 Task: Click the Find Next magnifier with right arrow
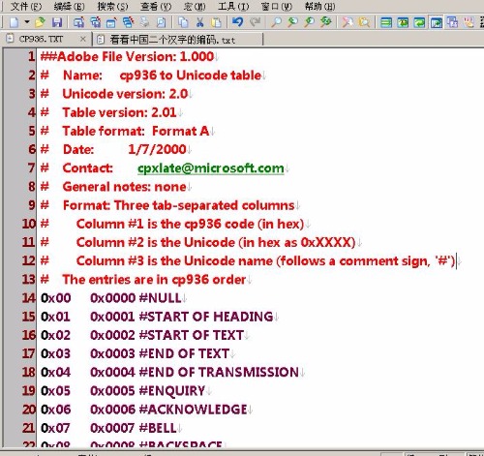309,22
